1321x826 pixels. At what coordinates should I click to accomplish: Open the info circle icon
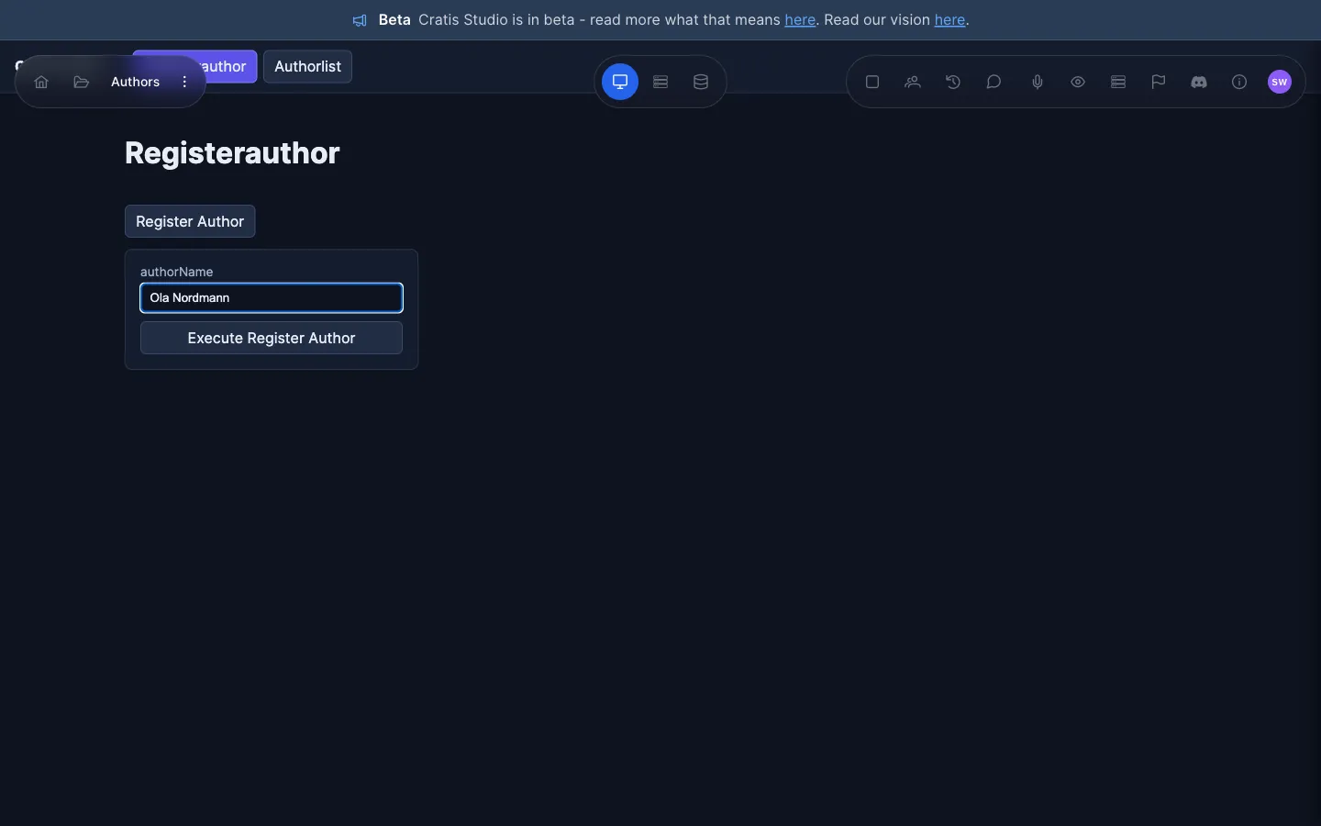coord(1239,82)
